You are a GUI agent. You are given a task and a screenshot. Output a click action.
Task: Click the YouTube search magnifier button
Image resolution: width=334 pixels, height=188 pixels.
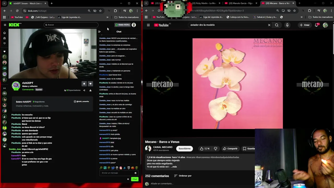277,25
